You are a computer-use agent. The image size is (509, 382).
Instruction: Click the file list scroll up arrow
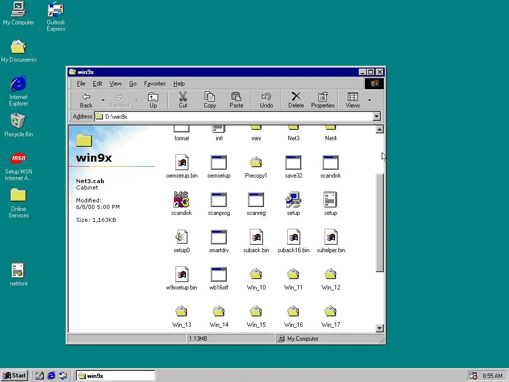[379, 130]
